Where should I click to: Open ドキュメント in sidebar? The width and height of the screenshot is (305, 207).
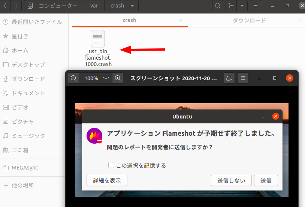[33, 93]
